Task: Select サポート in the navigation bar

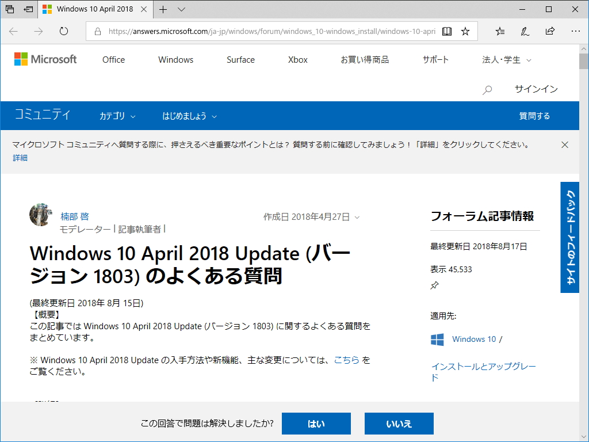Action: [x=435, y=59]
